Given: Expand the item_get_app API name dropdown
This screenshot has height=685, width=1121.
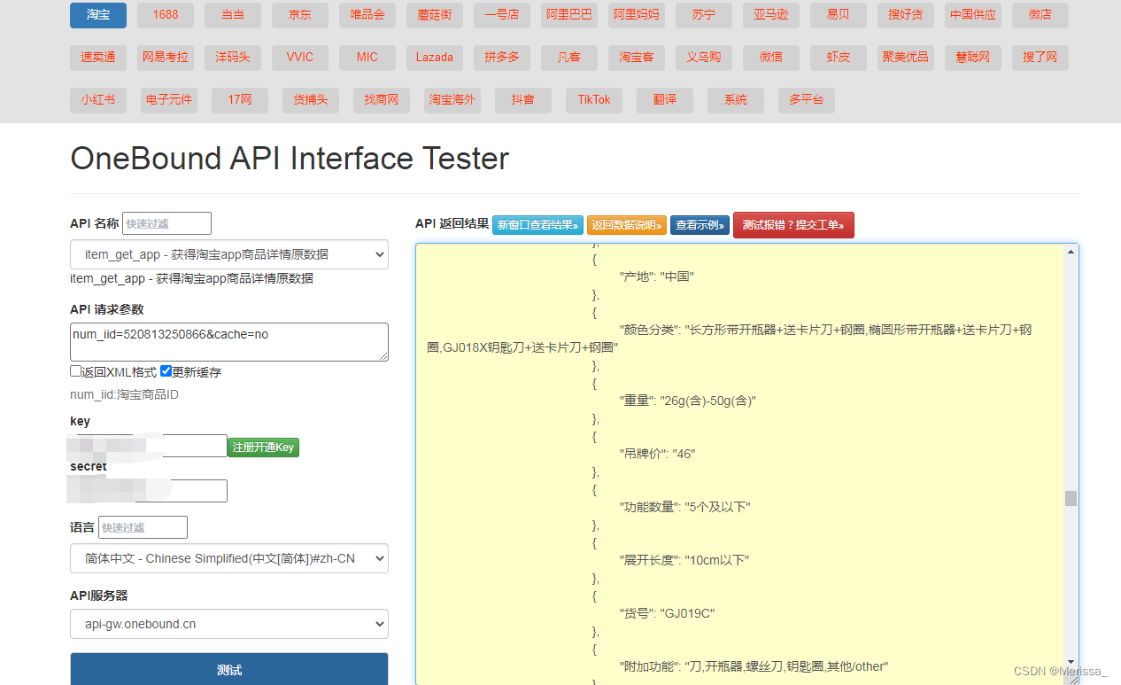Looking at the screenshot, I should [229, 254].
